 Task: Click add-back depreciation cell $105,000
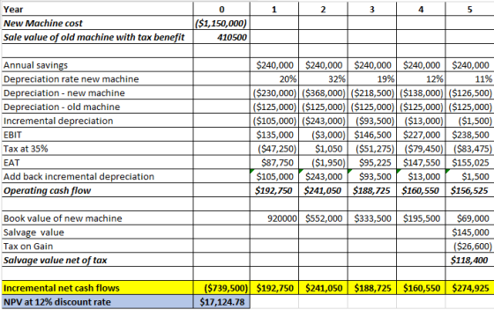tap(274, 177)
